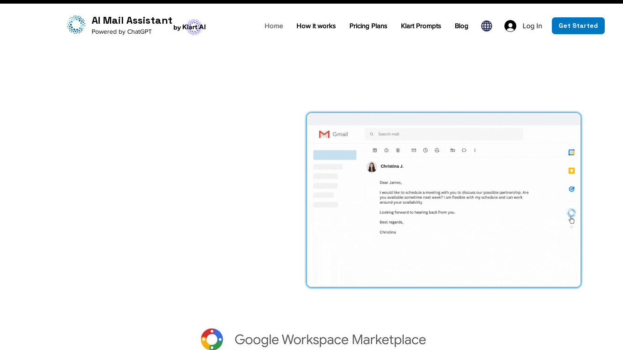Open the language selector globe icon

tap(487, 26)
